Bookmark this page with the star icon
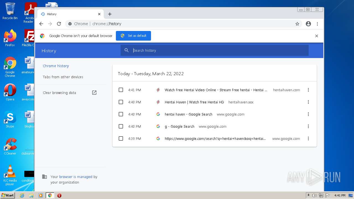This screenshot has height=199, width=354. 297,24
